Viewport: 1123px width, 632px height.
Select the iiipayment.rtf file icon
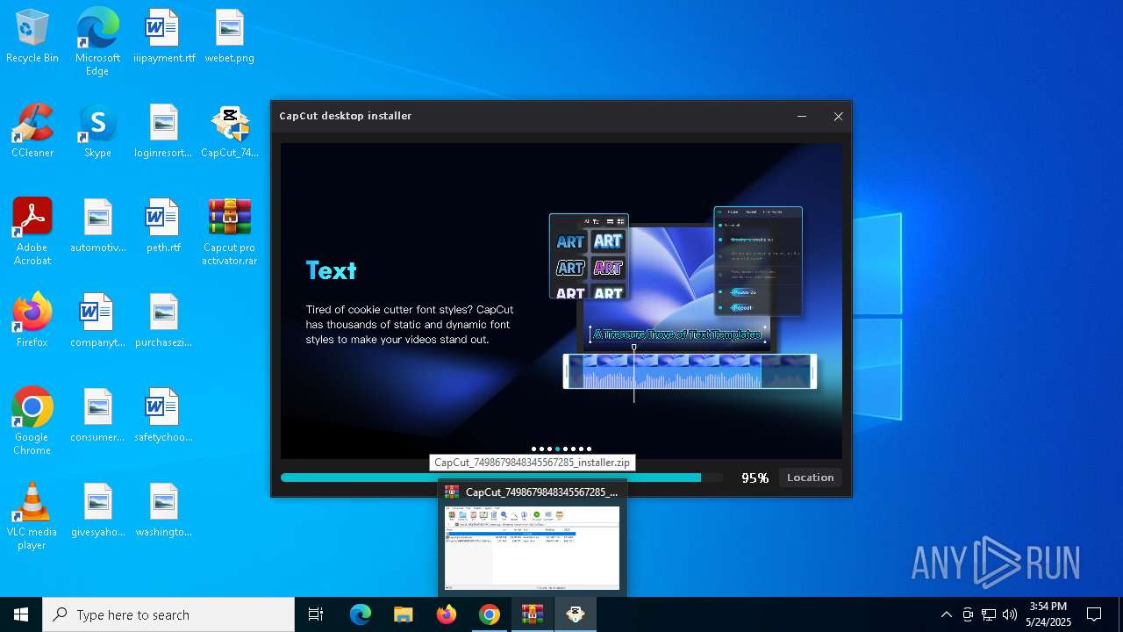[x=164, y=37]
